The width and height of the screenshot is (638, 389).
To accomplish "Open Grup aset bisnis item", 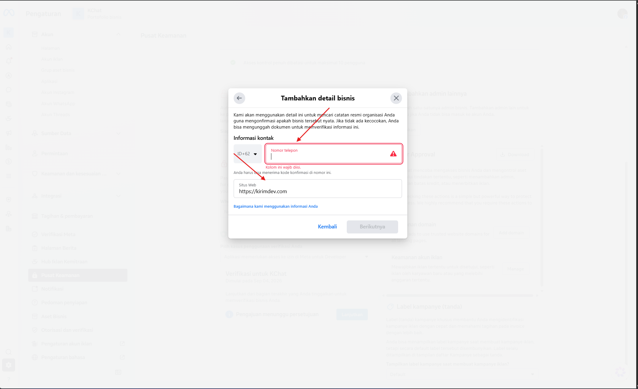I will click(58, 70).
